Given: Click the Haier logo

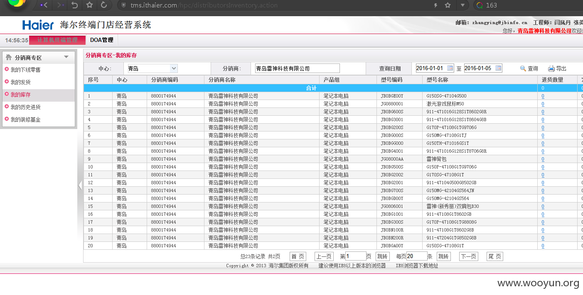Looking at the screenshot, I should [x=38, y=25].
